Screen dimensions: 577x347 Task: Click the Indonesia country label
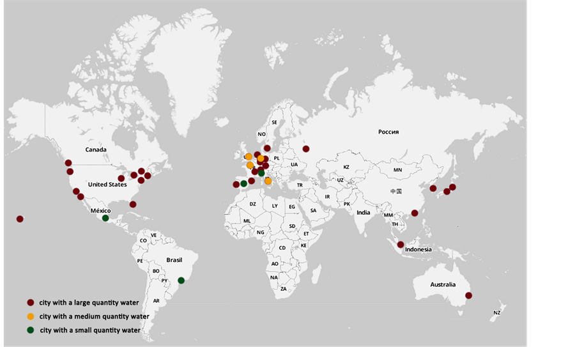pos(418,249)
